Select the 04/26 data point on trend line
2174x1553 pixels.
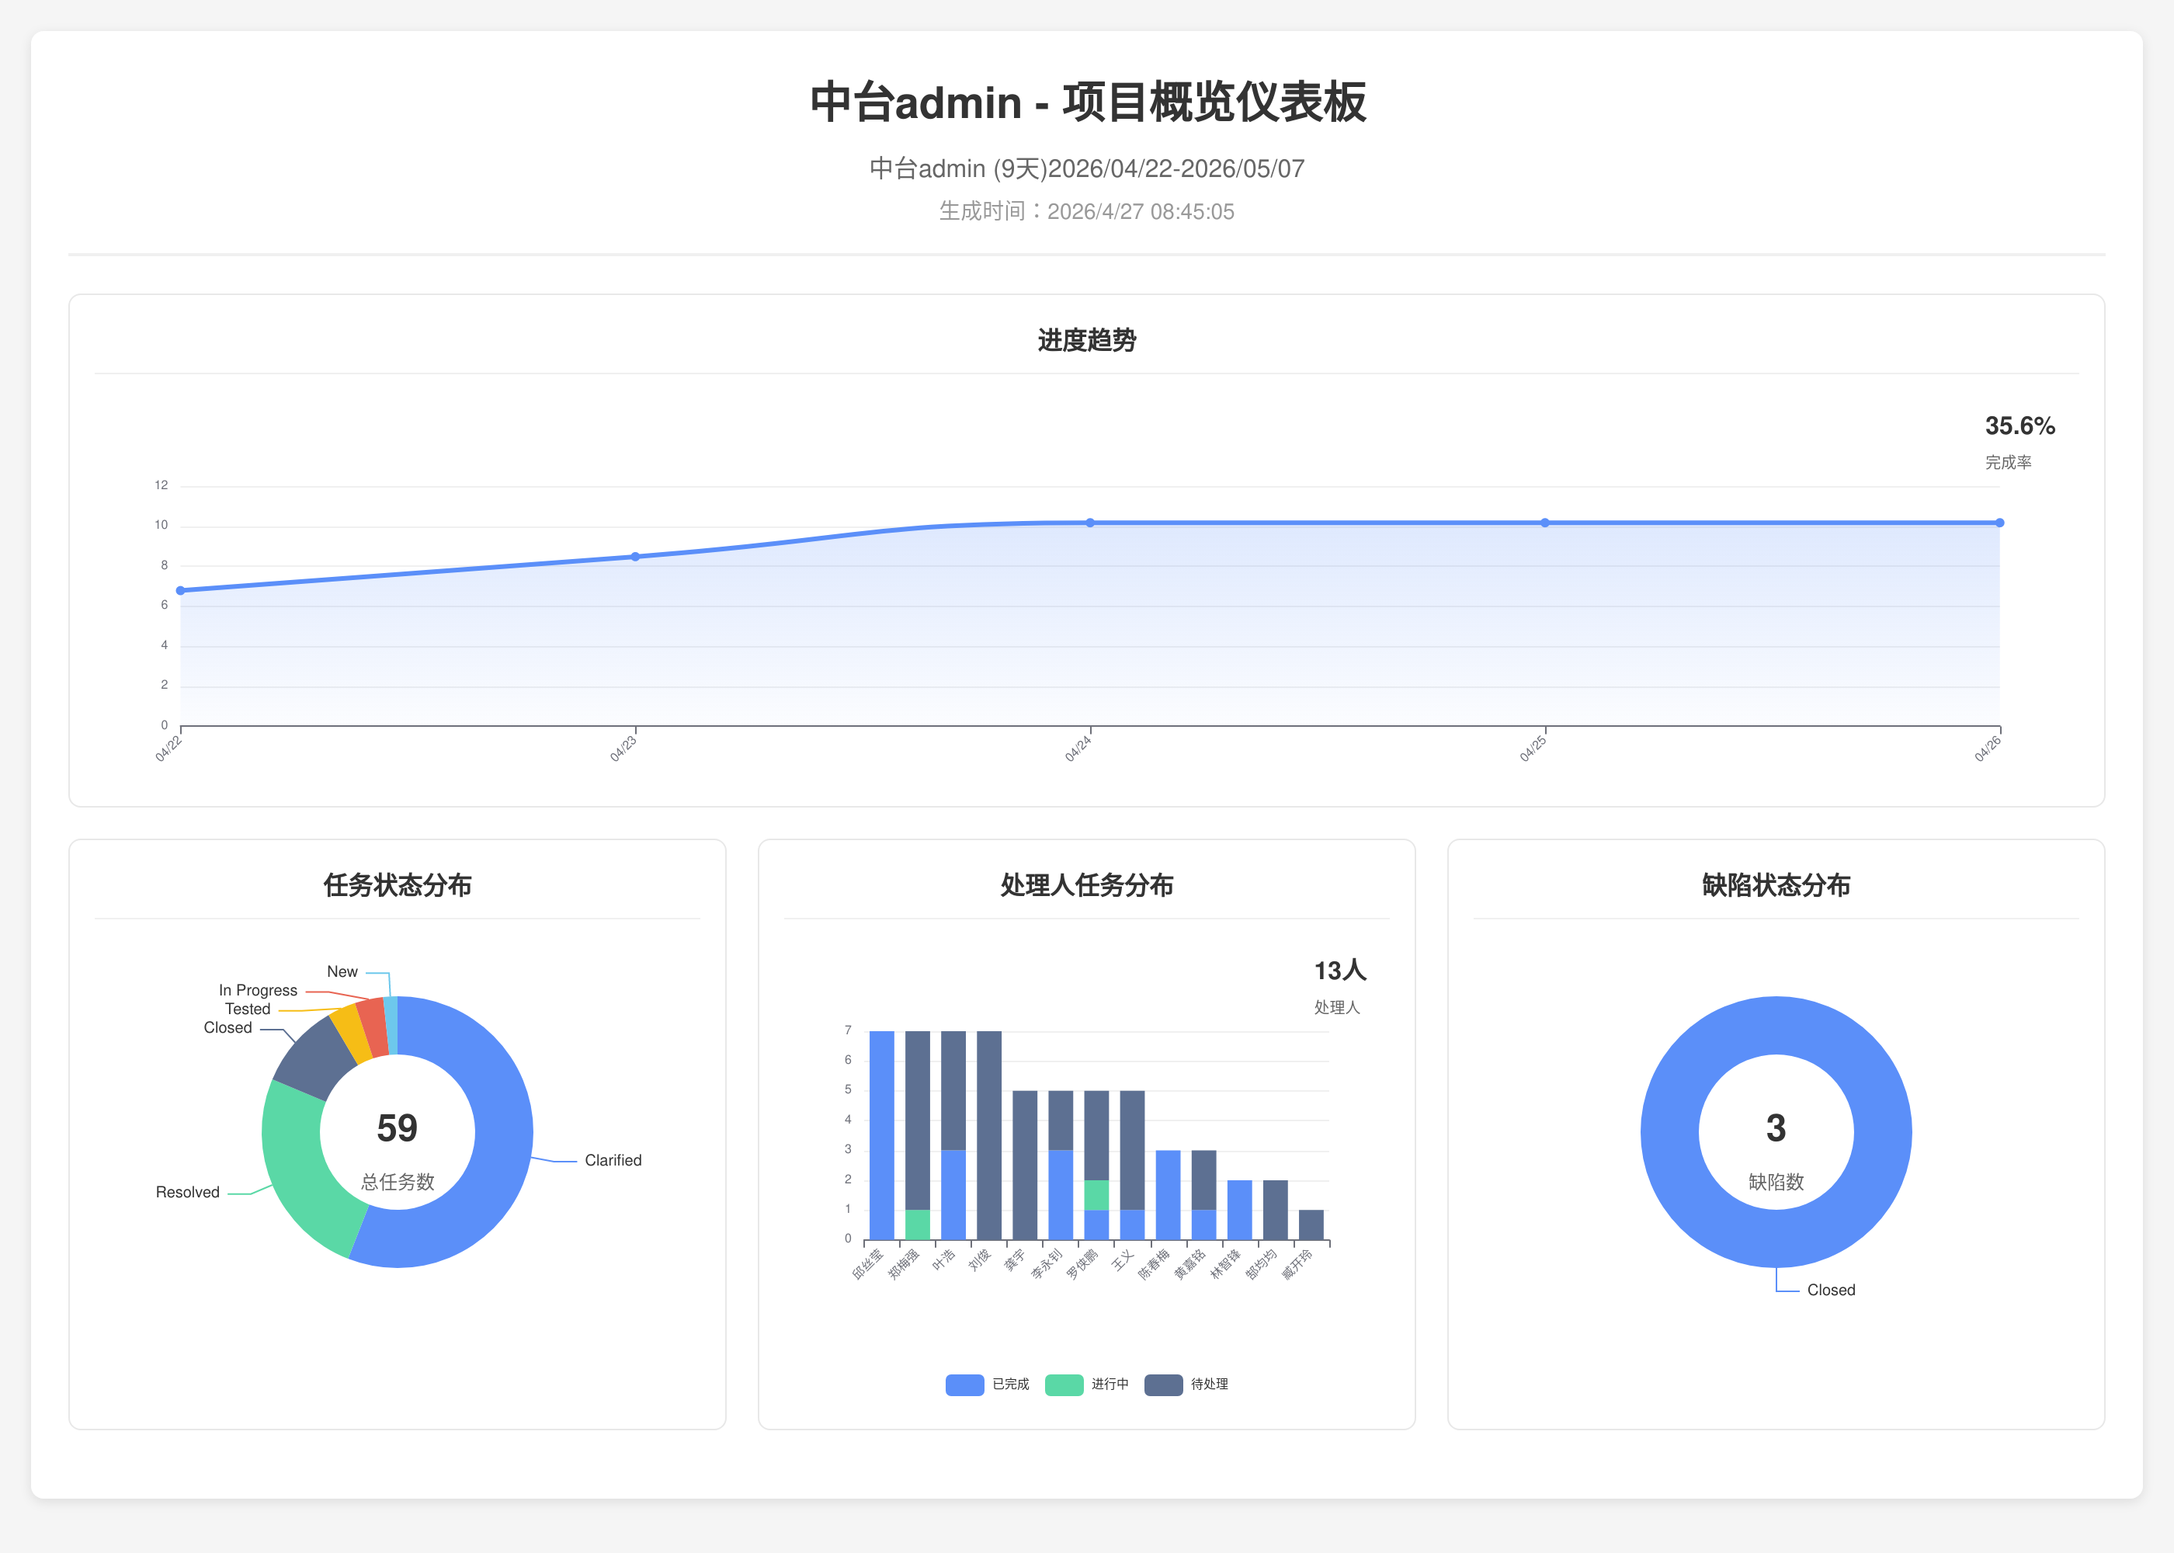pyautogui.click(x=1999, y=523)
